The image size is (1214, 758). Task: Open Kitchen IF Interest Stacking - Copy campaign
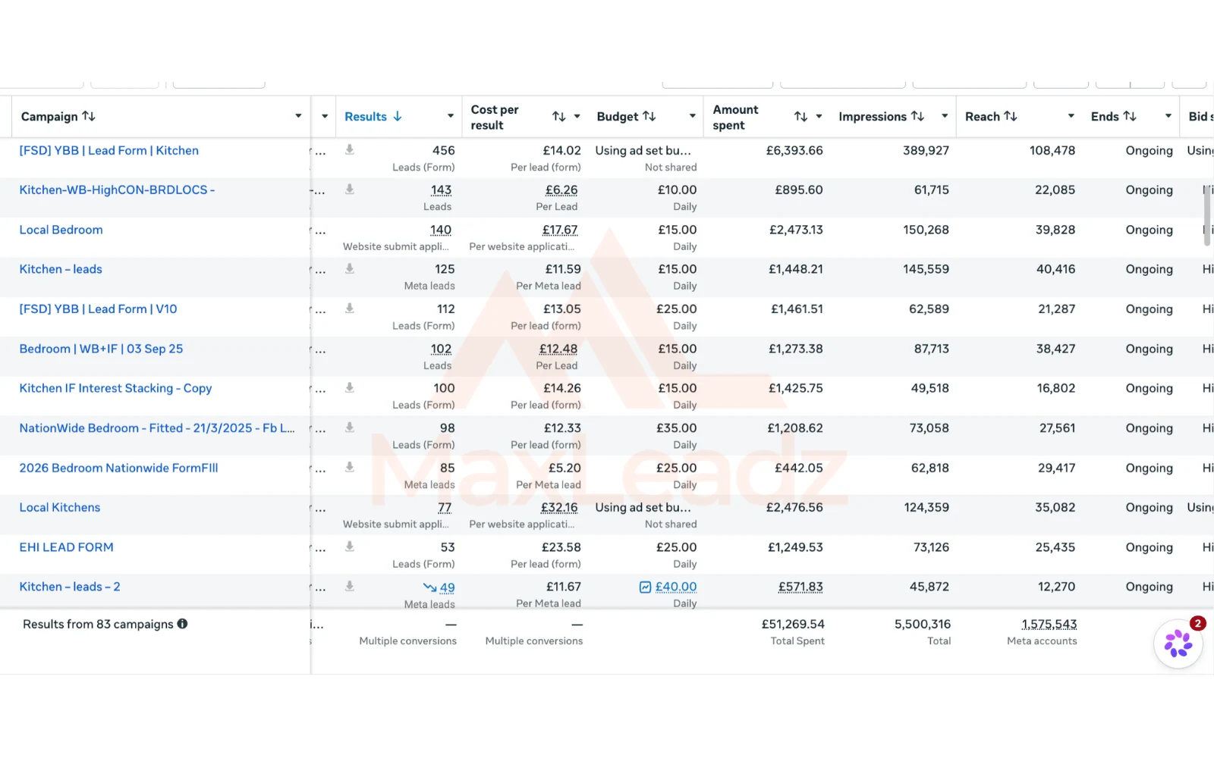click(x=115, y=388)
